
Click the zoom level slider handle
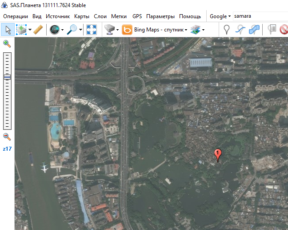(7, 77)
